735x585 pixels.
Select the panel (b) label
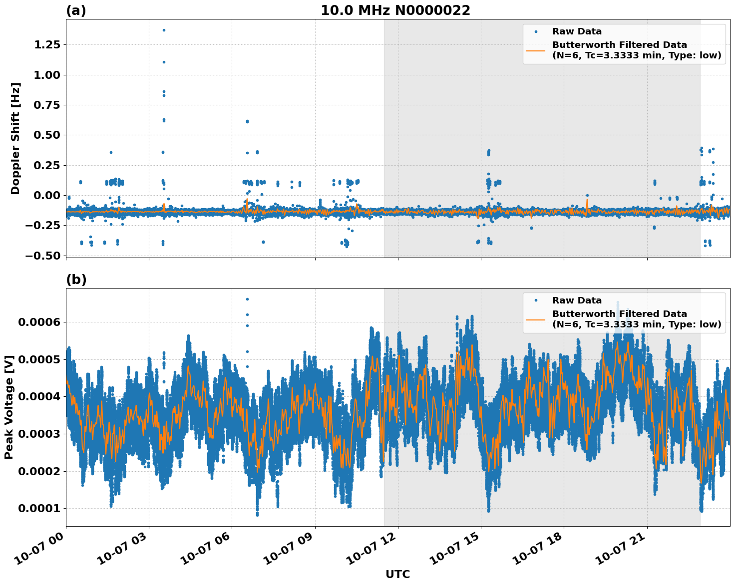coord(77,281)
